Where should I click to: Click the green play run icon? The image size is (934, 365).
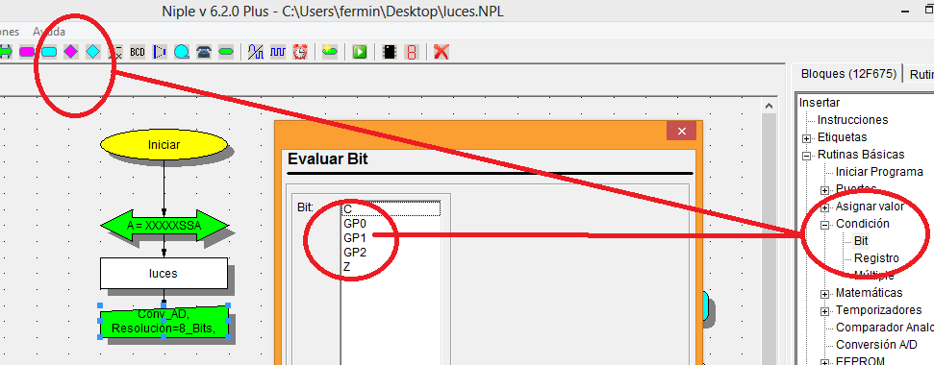[x=359, y=52]
